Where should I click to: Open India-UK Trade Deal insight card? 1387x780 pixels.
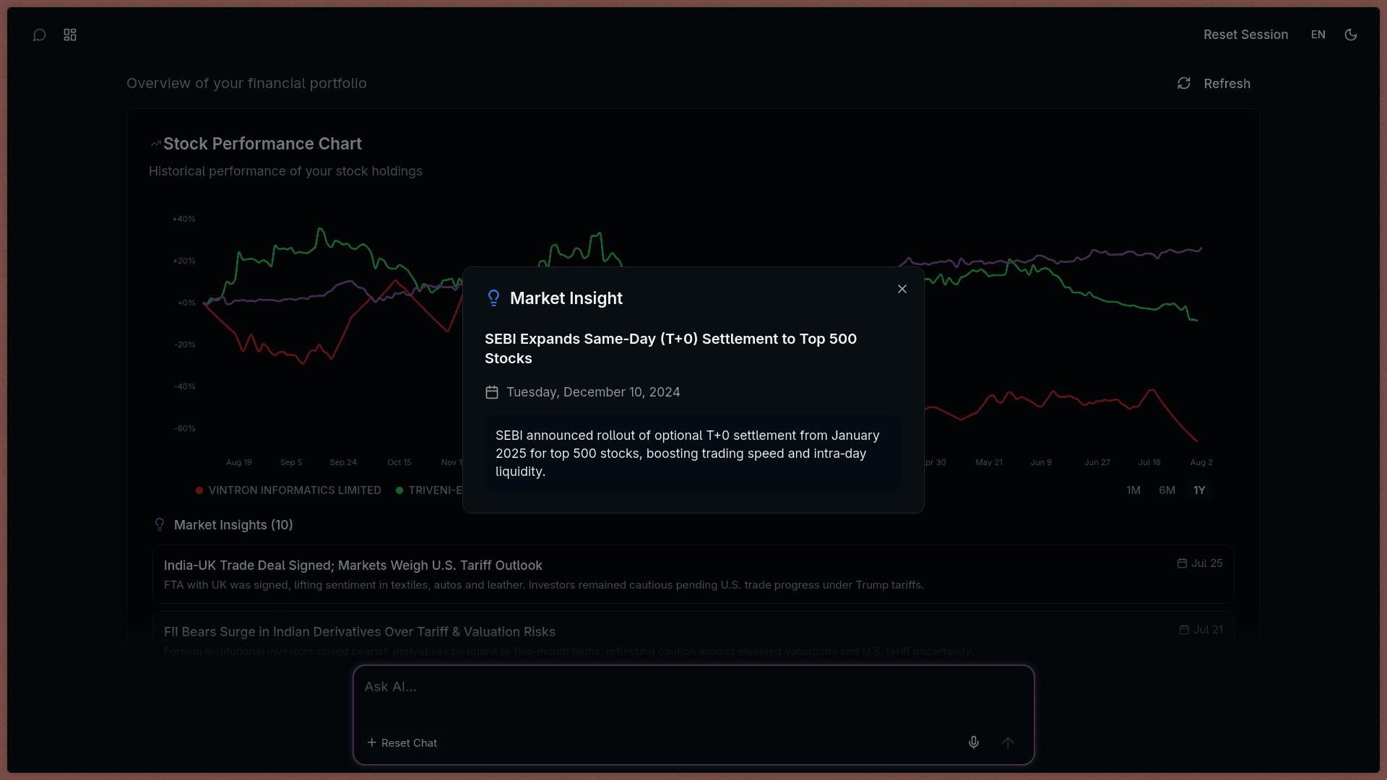click(693, 574)
